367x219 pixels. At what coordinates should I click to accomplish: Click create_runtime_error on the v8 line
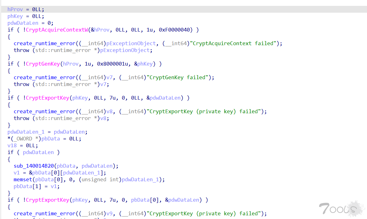coord(45,111)
